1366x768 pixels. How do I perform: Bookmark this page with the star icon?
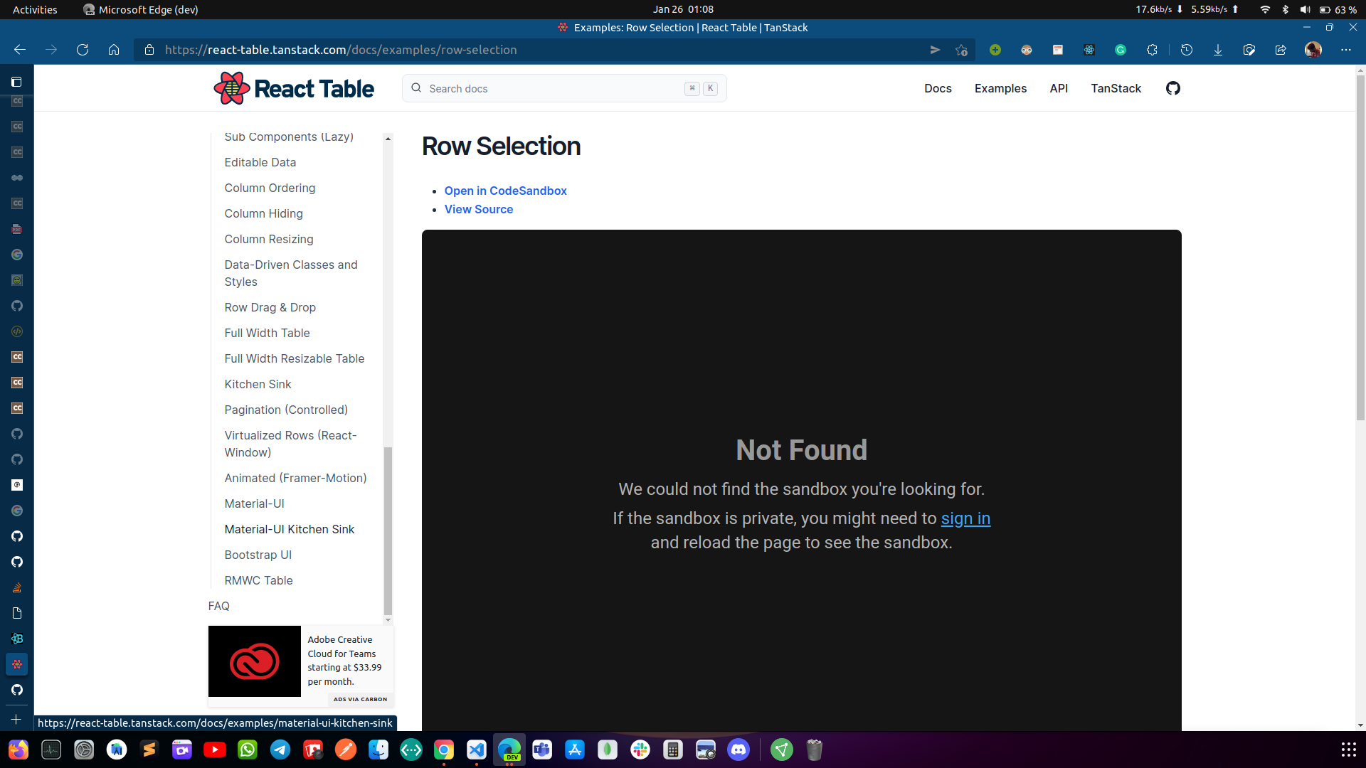(962, 50)
